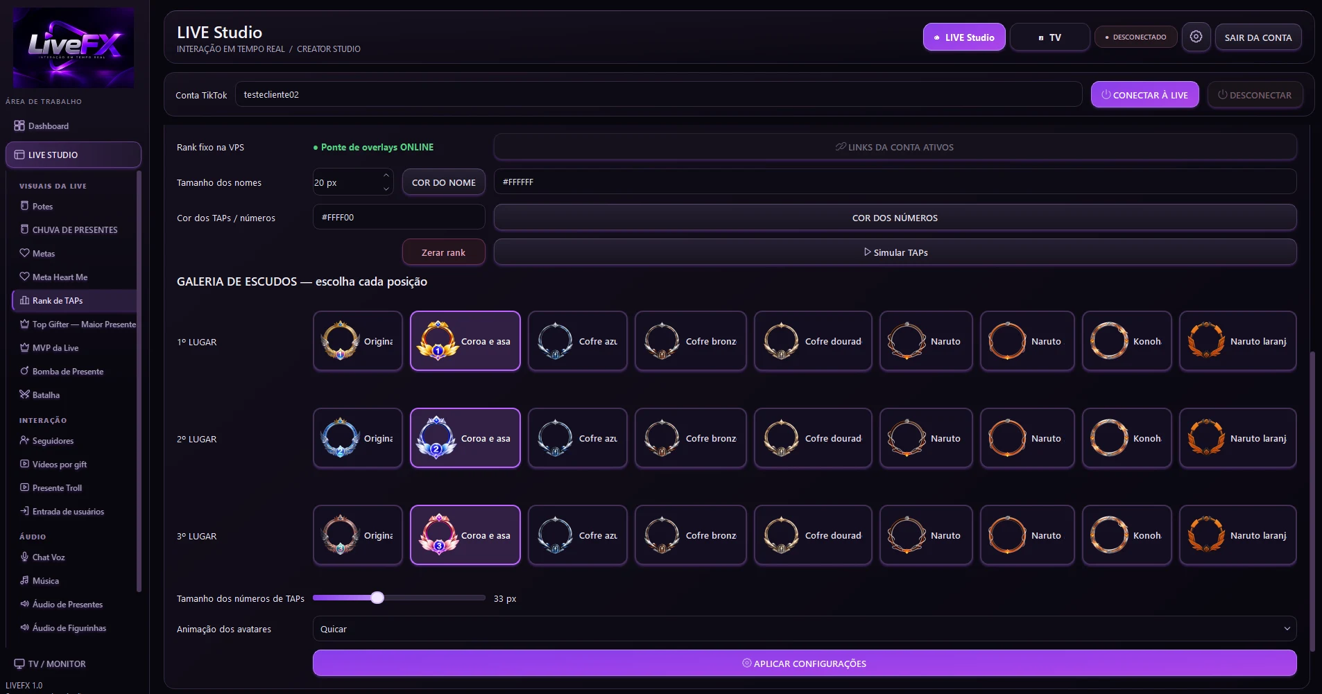Apply settings with APLICAR CONFIGURAÇÕES
This screenshot has width=1322, height=694.
coord(805,663)
